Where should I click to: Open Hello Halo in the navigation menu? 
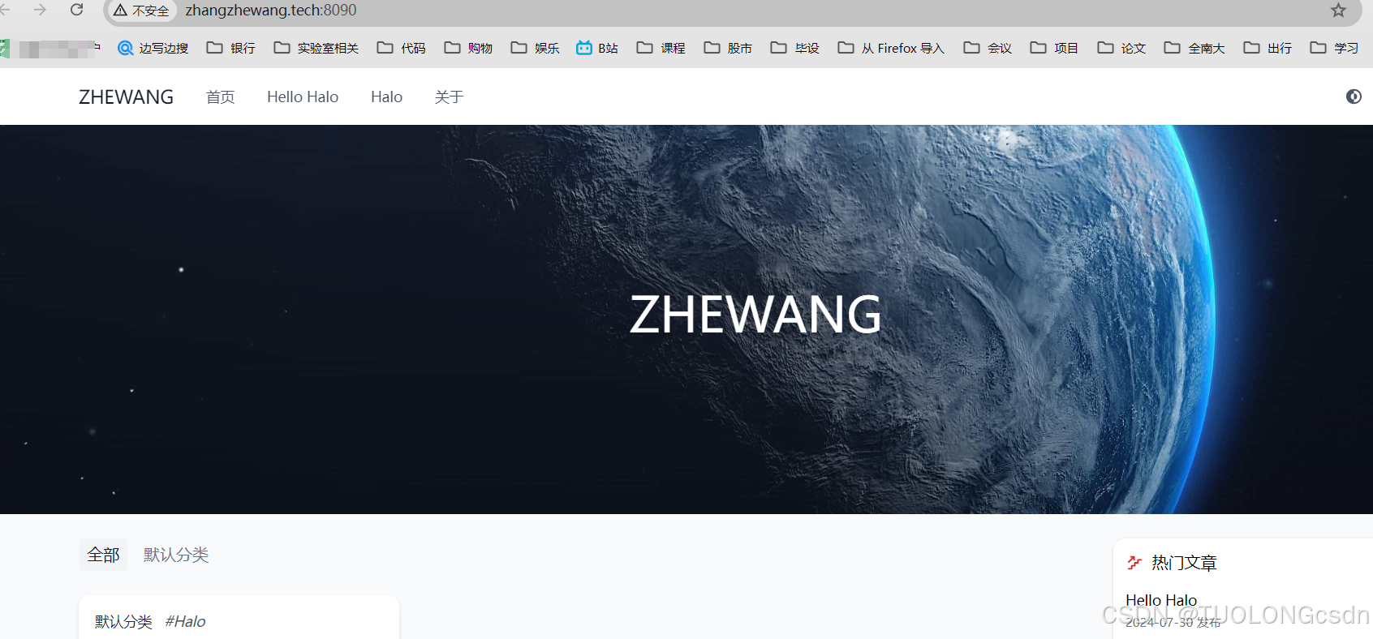(x=303, y=96)
